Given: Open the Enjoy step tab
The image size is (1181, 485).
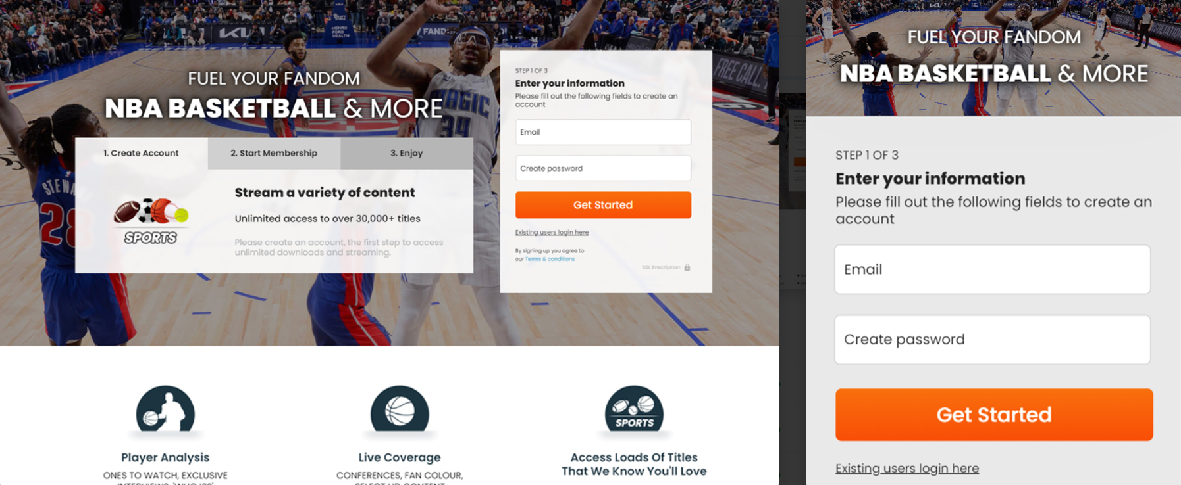Looking at the screenshot, I should (x=407, y=153).
